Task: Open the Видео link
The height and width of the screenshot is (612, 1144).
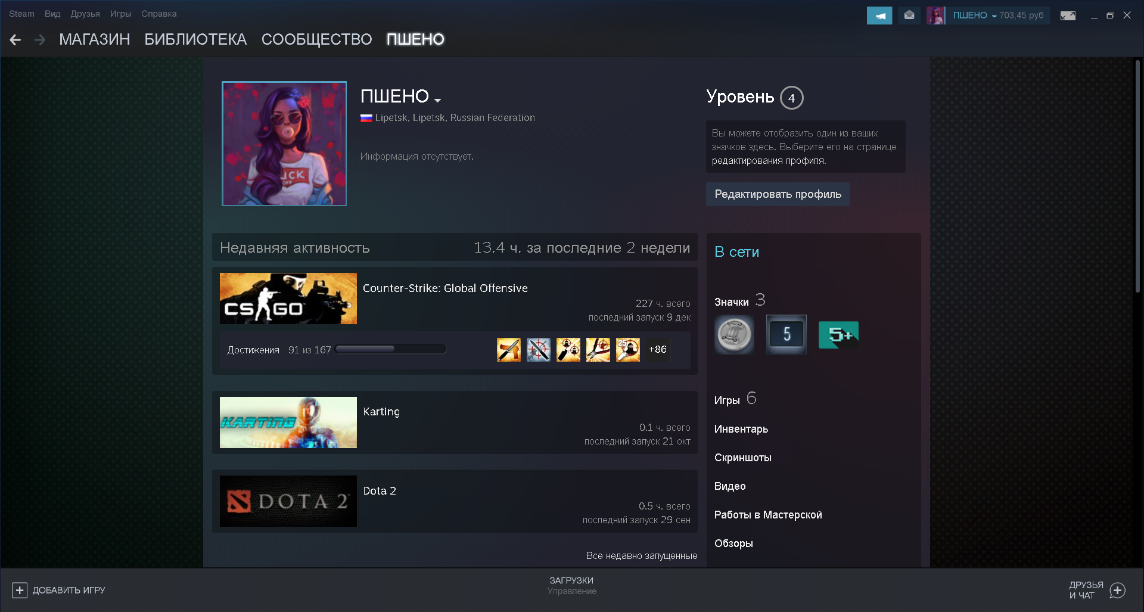Action: (x=730, y=486)
